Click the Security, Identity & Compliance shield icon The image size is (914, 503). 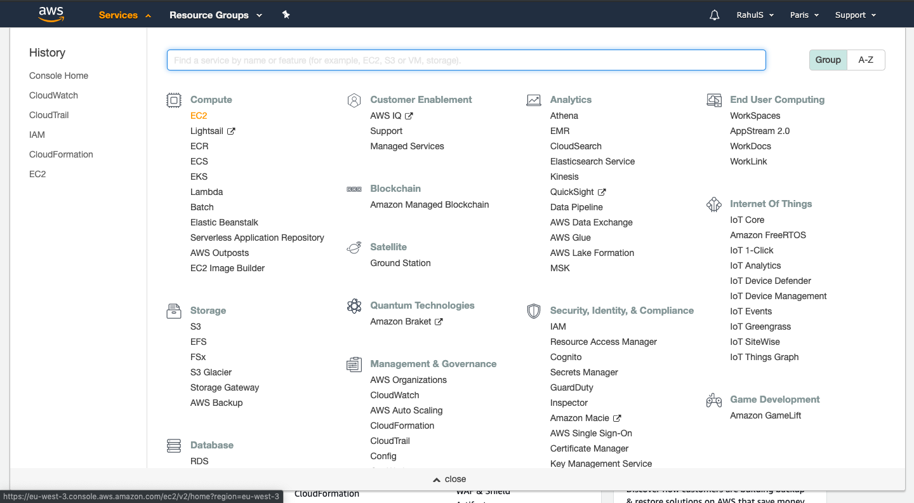point(533,311)
